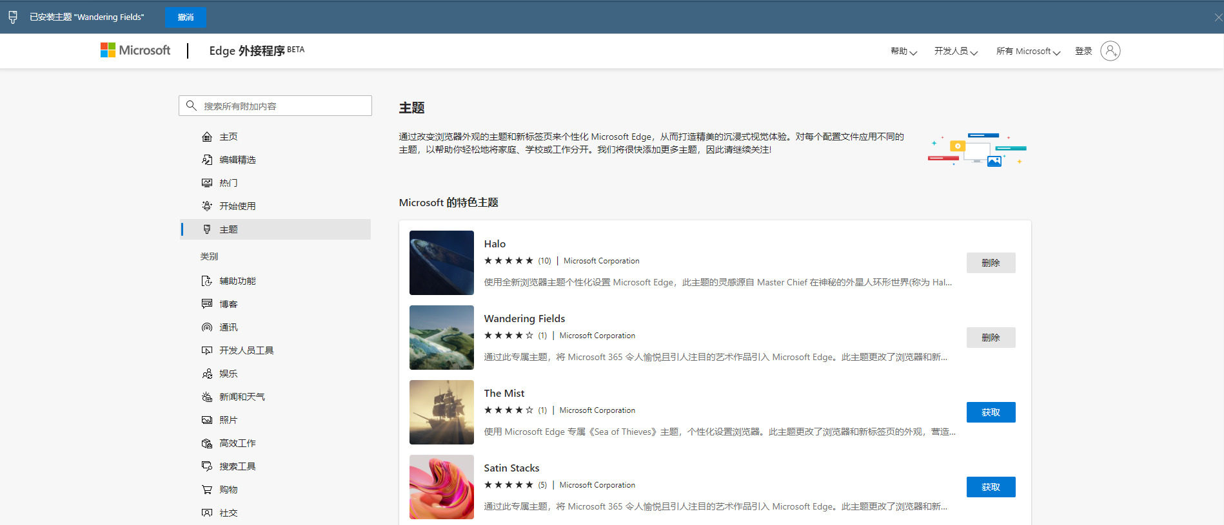Open the 开发人员工具 category
The image size is (1224, 525).
275,350
